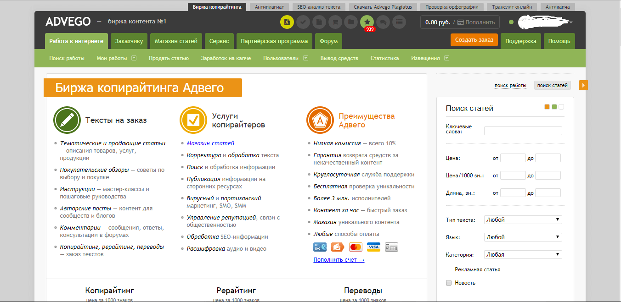Click the Visa payment icon
621x302 pixels.
tap(373, 247)
